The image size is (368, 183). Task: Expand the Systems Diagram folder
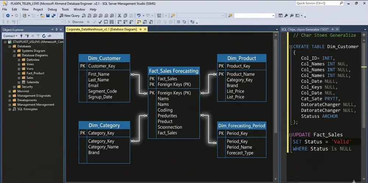(x=14, y=51)
